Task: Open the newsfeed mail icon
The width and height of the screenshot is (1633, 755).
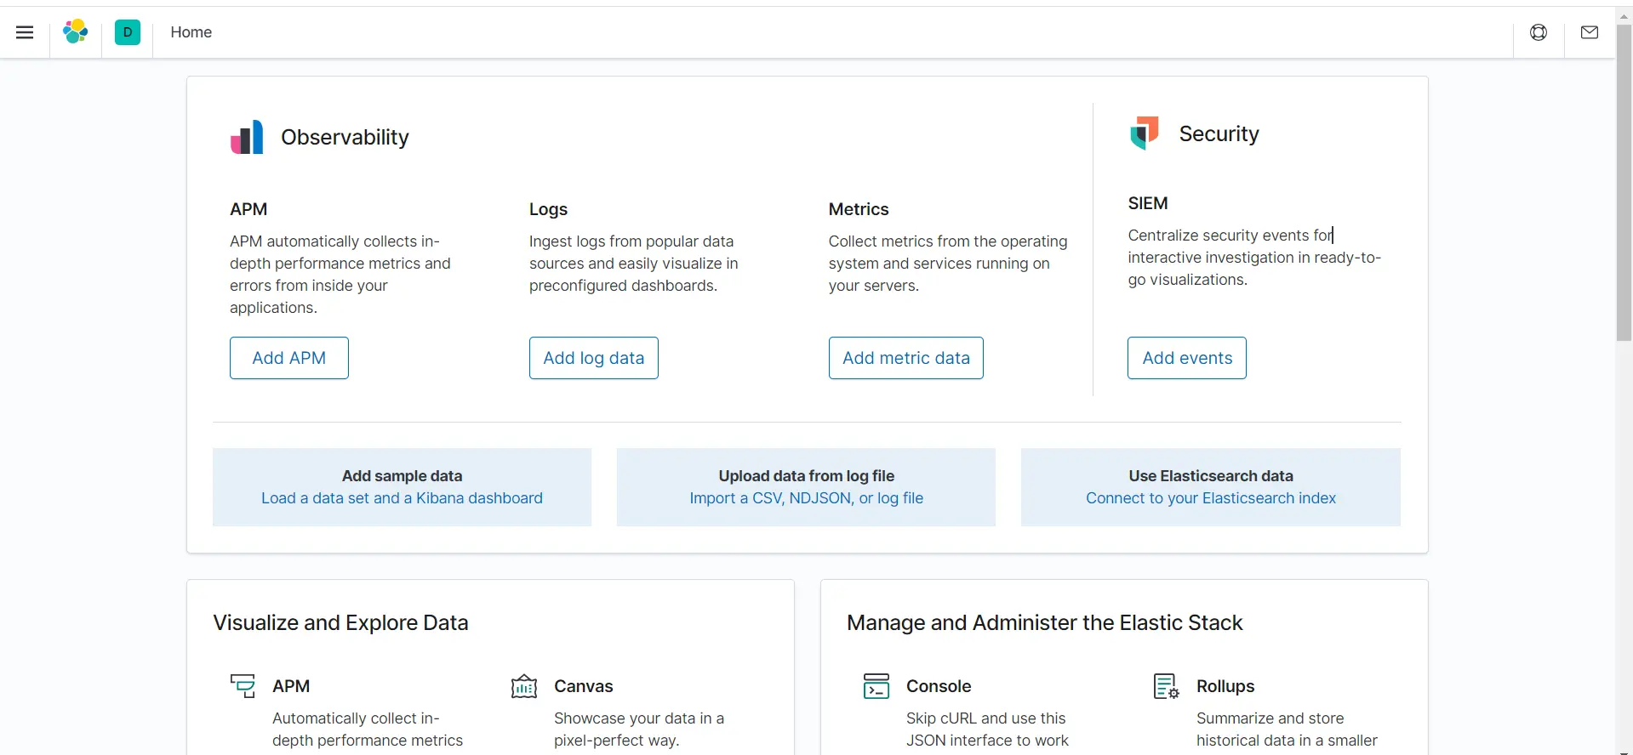Action: (1590, 32)
